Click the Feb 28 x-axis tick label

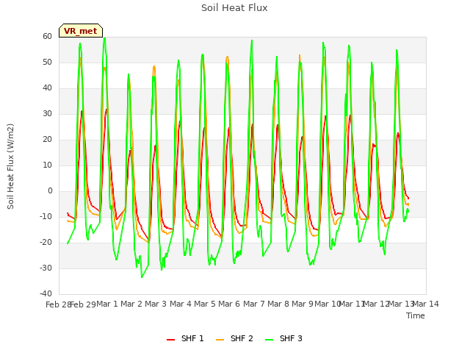[x=57, y=304]
